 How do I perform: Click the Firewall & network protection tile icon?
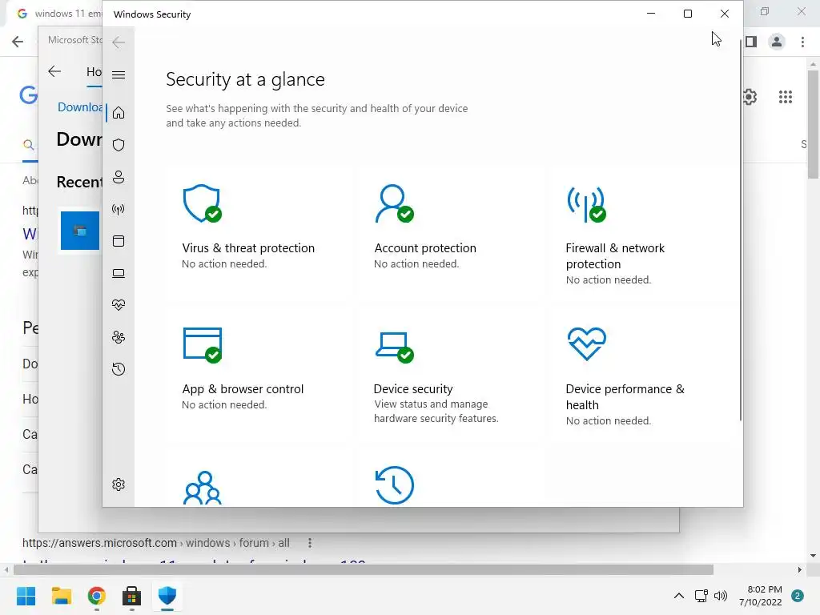(x=586, y=204)
